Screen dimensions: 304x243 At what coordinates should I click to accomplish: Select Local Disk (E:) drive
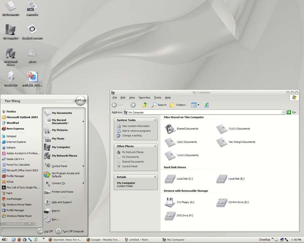(230, 179)
